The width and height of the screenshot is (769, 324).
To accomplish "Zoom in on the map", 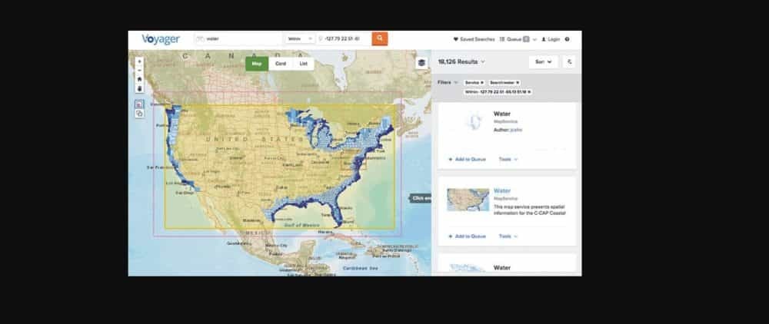I will [139, 61].
